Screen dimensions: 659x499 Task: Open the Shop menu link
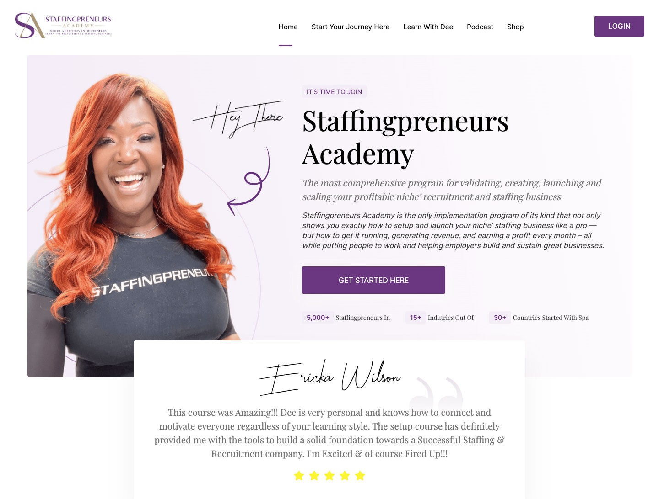[x=515, y=27]
